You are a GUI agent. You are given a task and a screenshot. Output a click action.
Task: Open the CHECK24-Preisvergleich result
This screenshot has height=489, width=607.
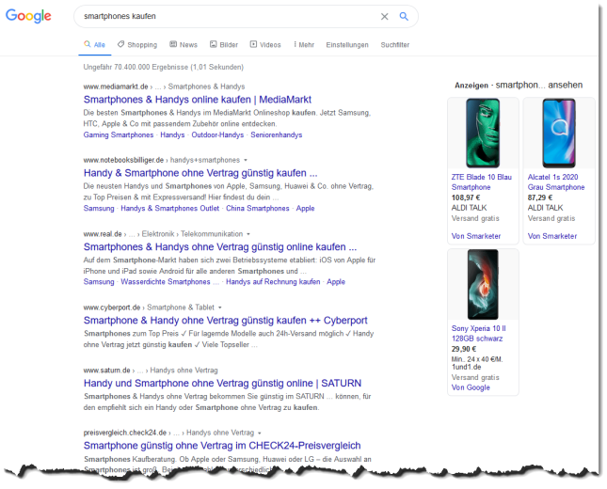[222, 446]
